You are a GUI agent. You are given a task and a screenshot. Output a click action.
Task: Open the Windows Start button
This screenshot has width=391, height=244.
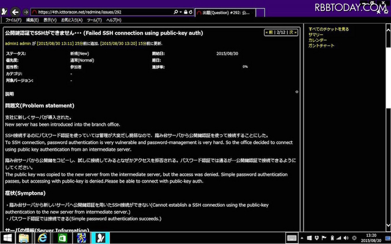(x=7, y=239)
